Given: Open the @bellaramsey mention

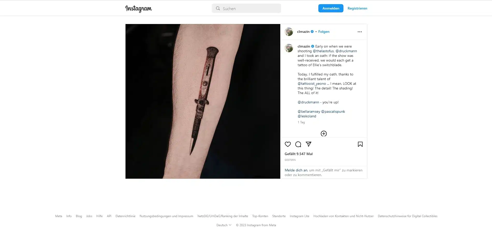Looking at the screenshot, I should tap(309, 111).
